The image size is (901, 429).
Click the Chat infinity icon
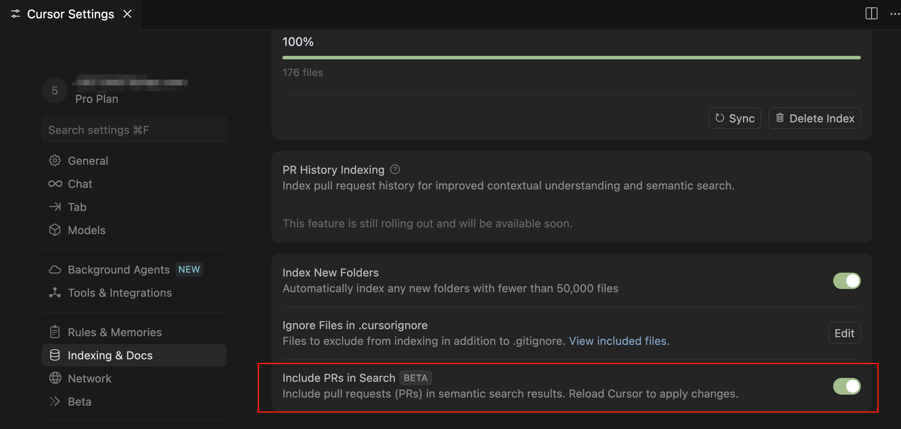click(55, 184)
